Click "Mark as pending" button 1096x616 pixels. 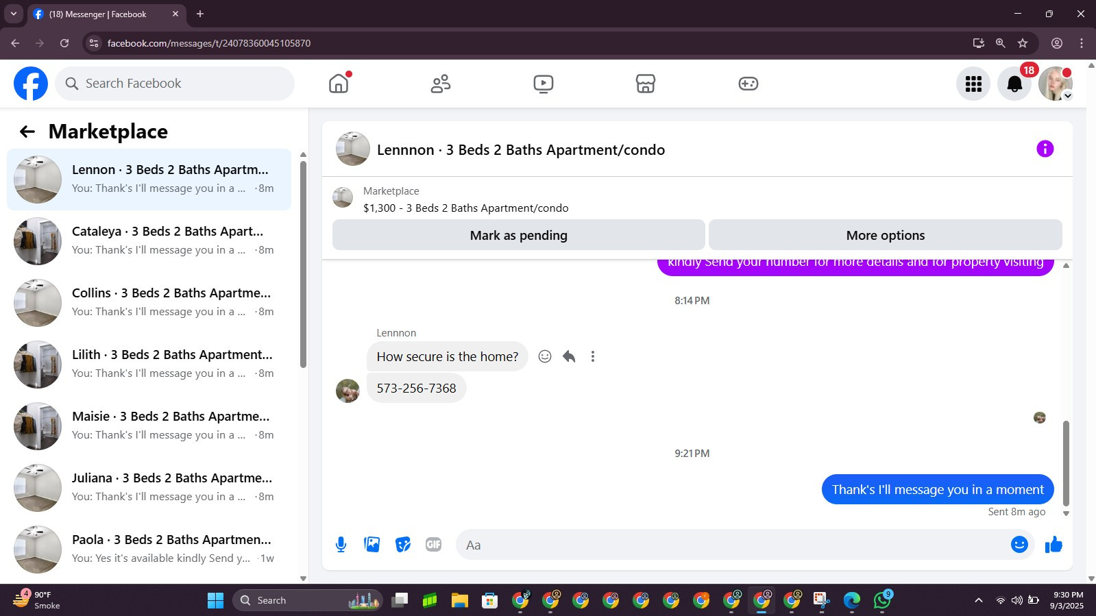[519, 235]
